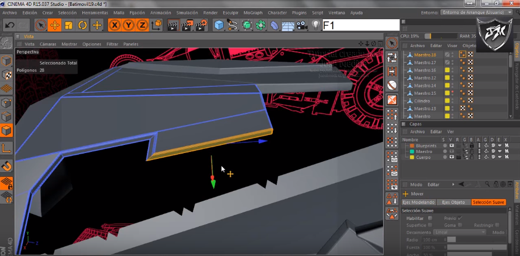
Task: Click search magnifier in Attributes panel
Action: pyautogui.click(x=487, y=184)
